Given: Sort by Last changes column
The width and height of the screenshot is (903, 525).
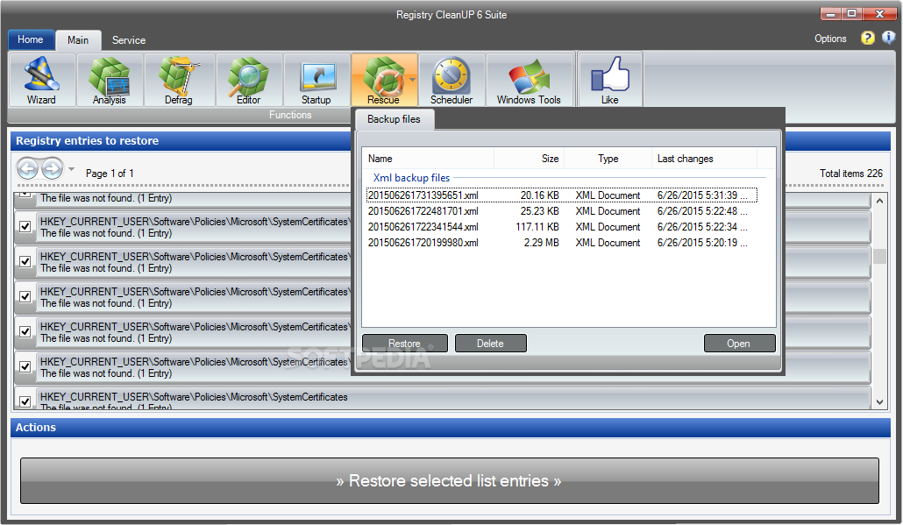Looking at the screenshot, I should point(704,159).
